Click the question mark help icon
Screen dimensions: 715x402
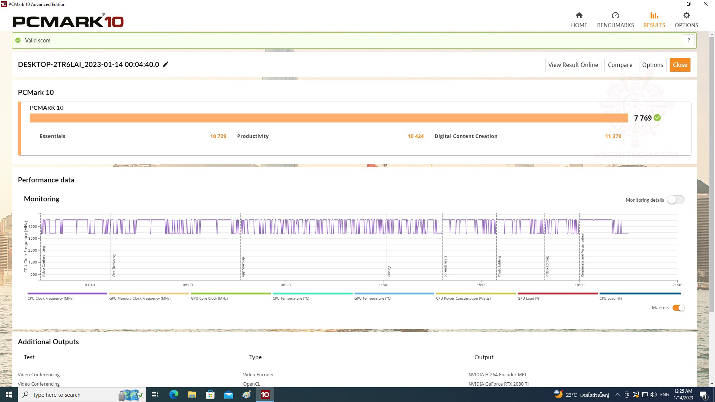[x=689, y=40]
